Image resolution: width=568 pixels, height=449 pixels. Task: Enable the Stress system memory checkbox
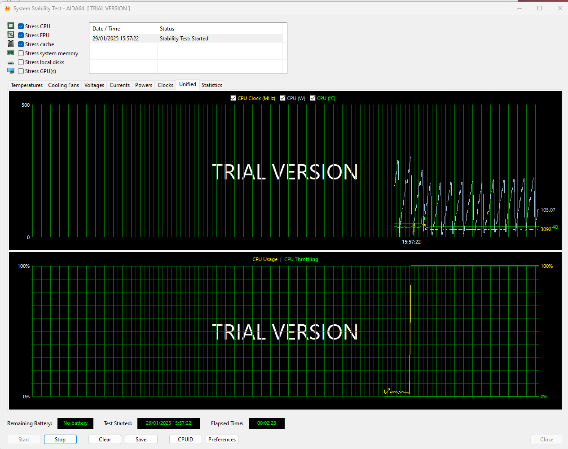pyautogui.click(x=21, y=53)
